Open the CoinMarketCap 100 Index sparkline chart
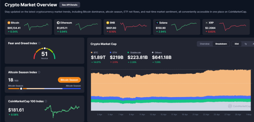254x122 pixels. (x=62, y=111)
